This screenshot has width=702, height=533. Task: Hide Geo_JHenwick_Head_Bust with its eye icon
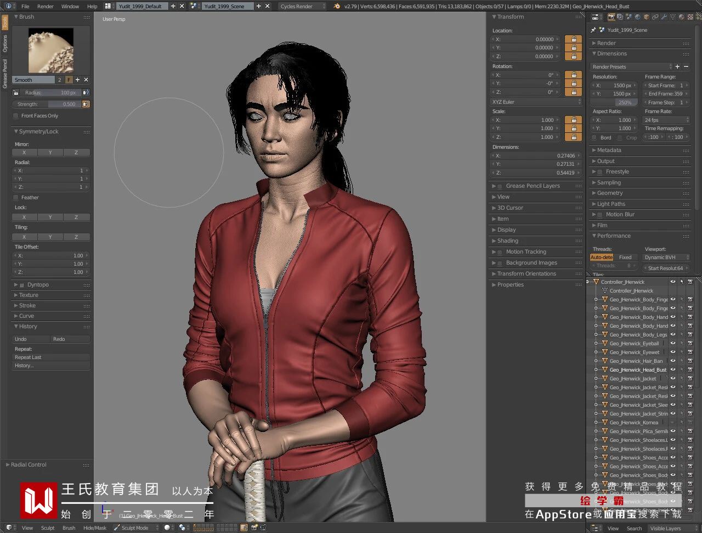coord(672,370)
